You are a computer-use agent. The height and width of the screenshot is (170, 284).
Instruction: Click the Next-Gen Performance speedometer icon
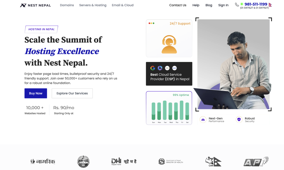click(203, 120)
